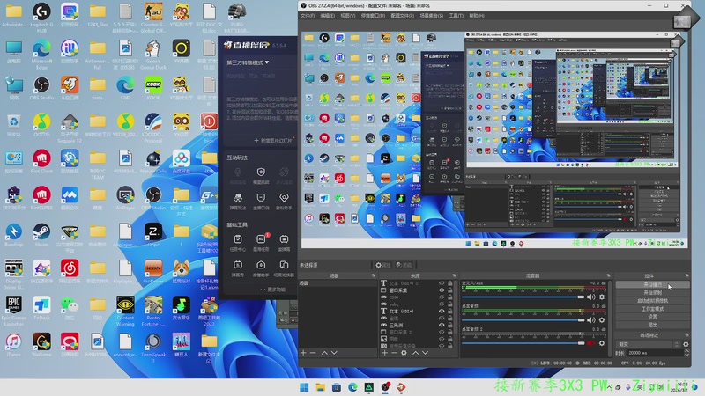Open OBS 编辑(E) menu

(327, 16)
